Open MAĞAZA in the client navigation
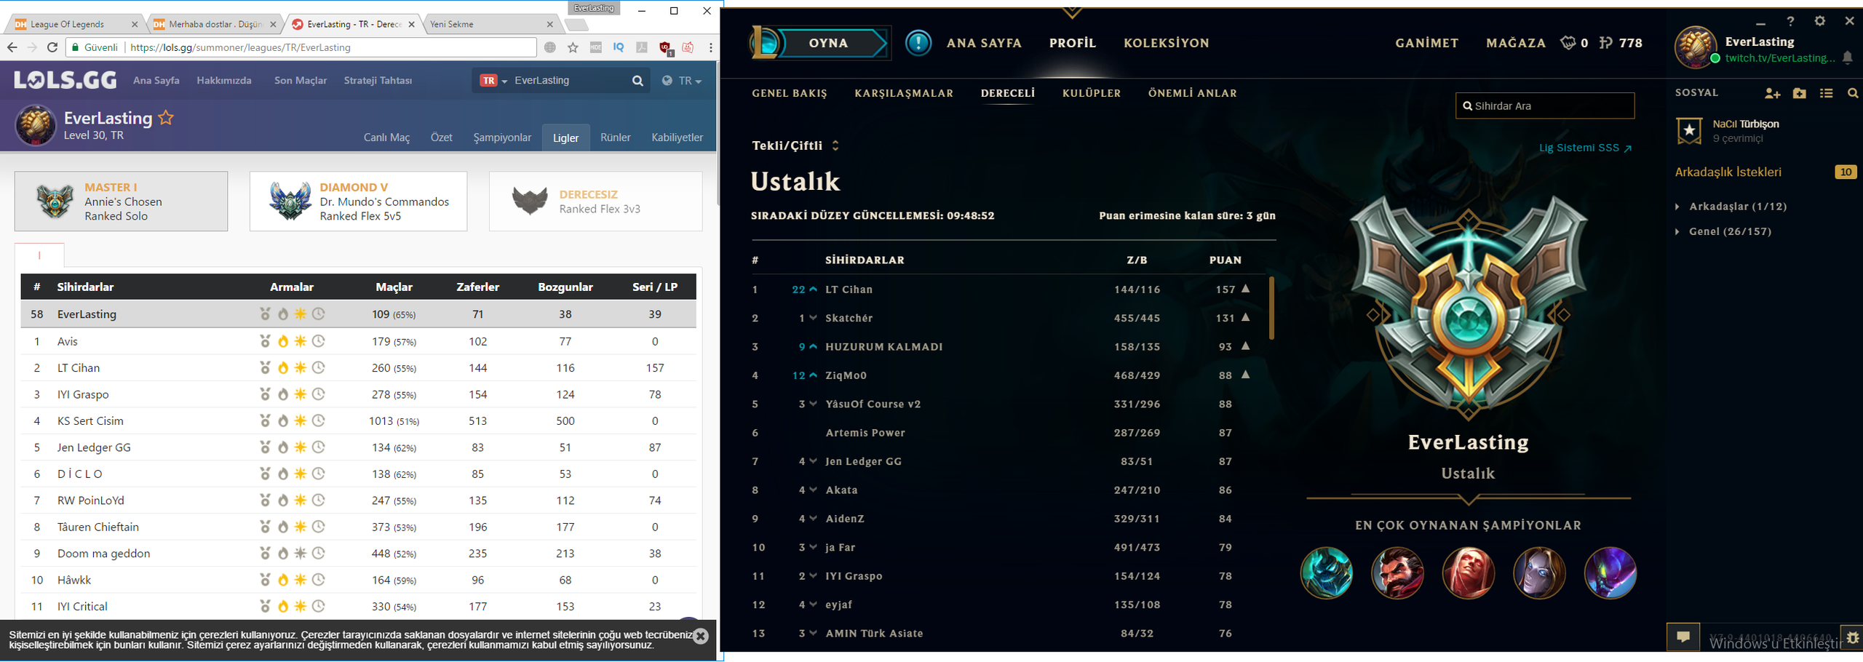Viewport: 1863px width, 662px height. point(1516,43)
